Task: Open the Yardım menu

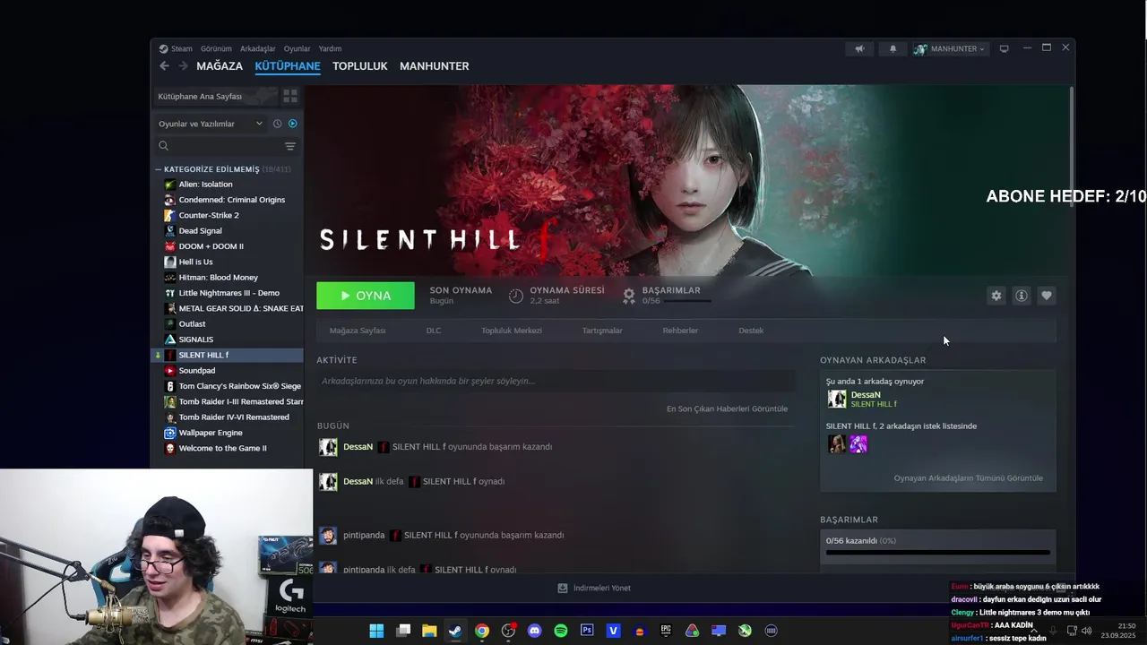Action: click(x=330, y=48)
